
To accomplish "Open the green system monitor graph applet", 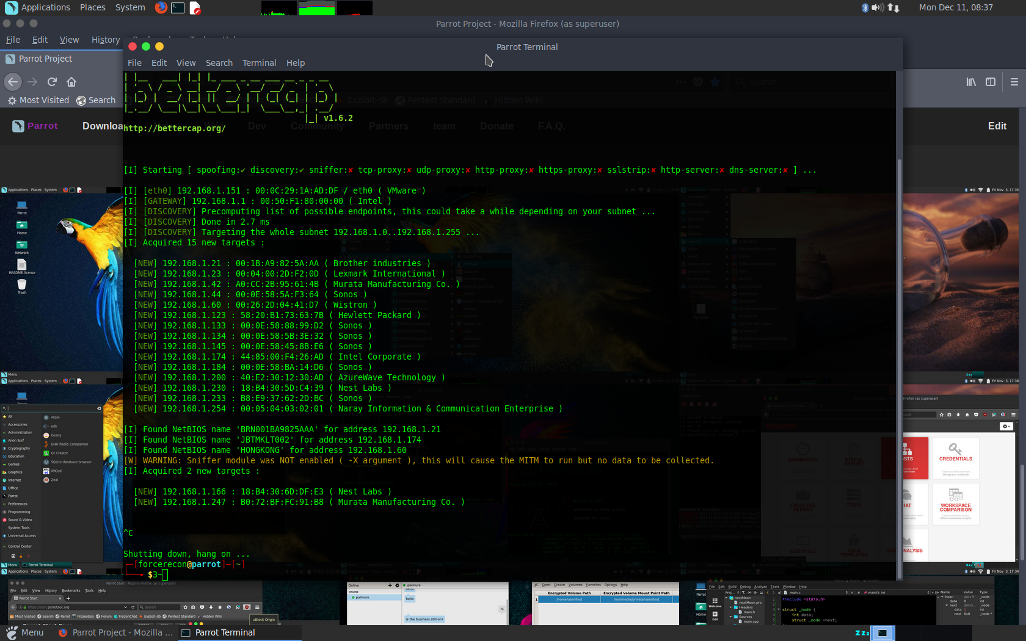I will click(x=316, y=7).
